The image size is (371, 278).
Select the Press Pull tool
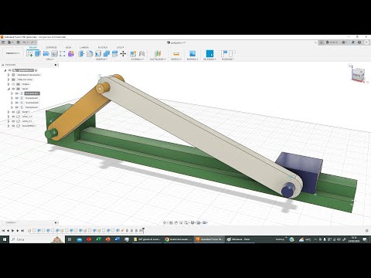tap(81, 53)
